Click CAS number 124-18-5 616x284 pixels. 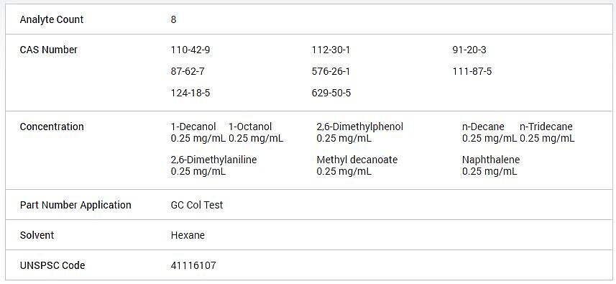tap(190, 93)
